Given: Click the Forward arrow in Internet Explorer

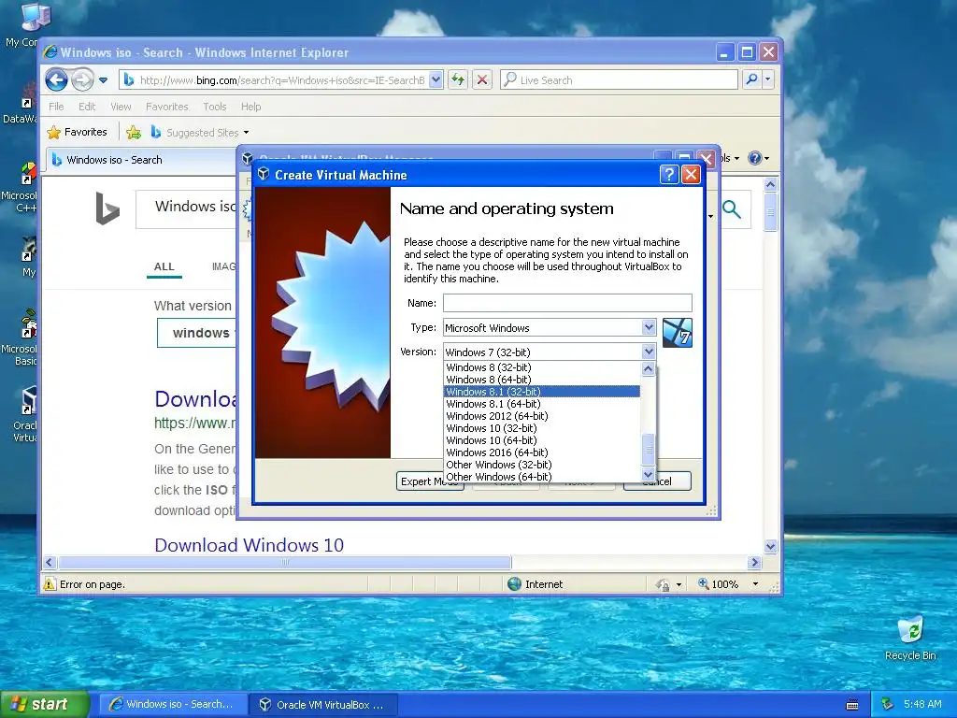Looking at the screenshot, I should pos(82,79).
